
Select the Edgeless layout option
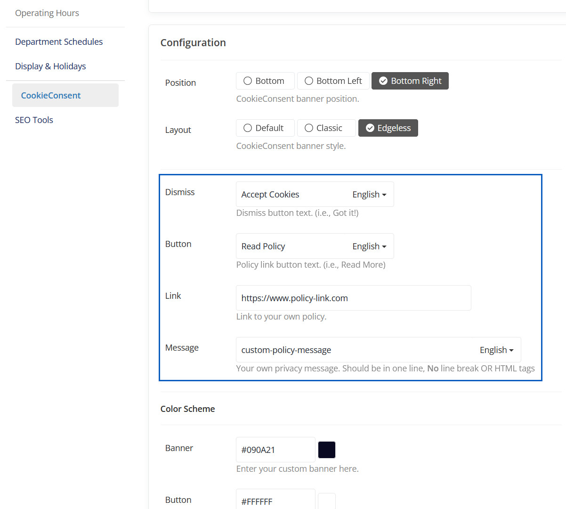point(388,128)
